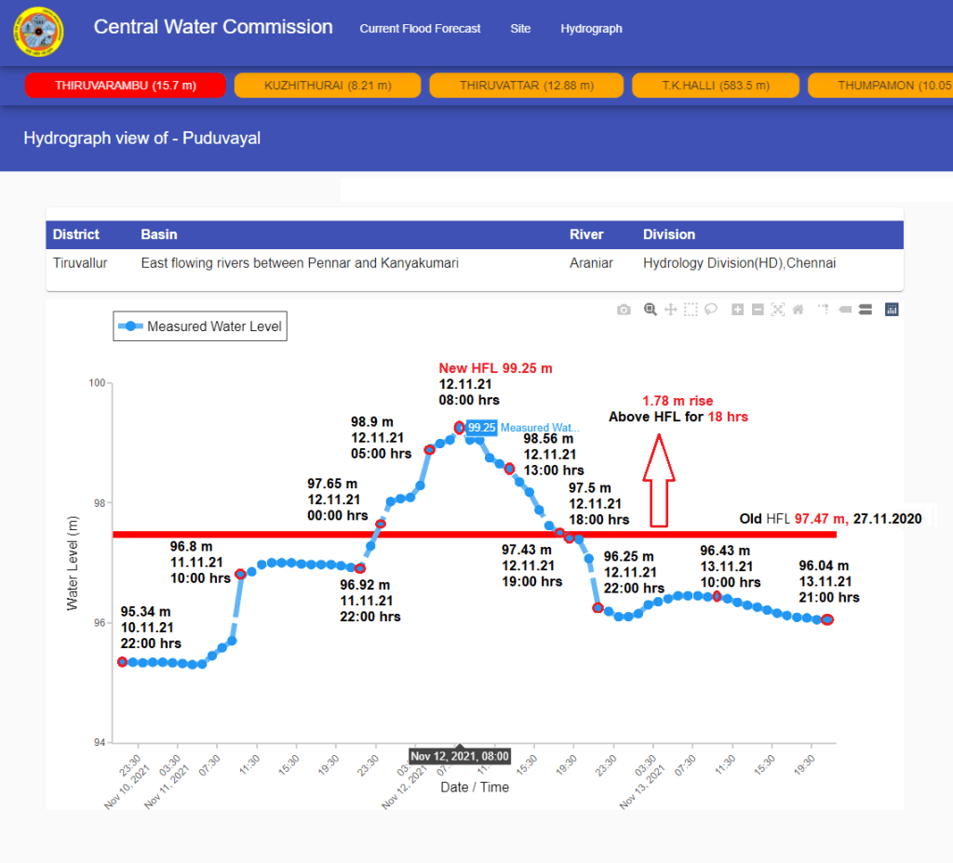Choose the Lasso Select tool
Image resolution: width=953 pixels, height=863 pixels.
(x=711, y=310)
